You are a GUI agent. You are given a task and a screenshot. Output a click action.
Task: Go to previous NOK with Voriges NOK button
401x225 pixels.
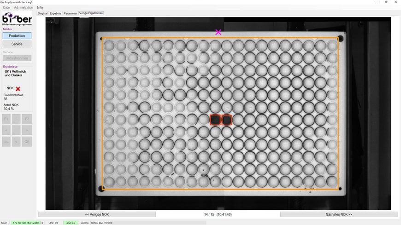click(x=97, y=214)
